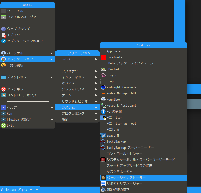Click the PC の情報 info icon
This screenshot has width=201, height=193.
[103, 111]
